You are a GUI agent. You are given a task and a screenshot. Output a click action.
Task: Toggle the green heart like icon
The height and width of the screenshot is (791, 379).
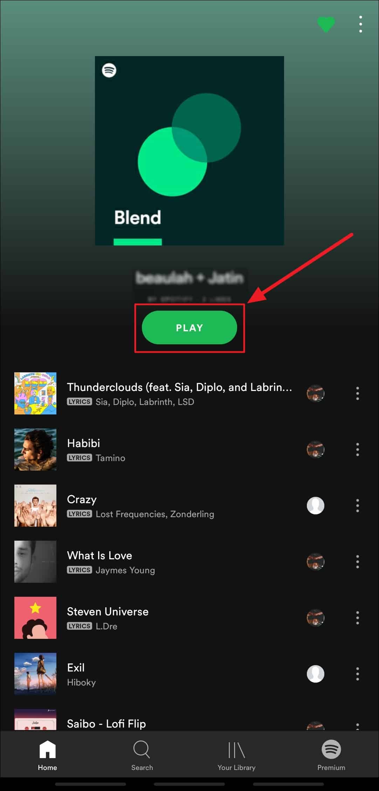tap(326, 25)
